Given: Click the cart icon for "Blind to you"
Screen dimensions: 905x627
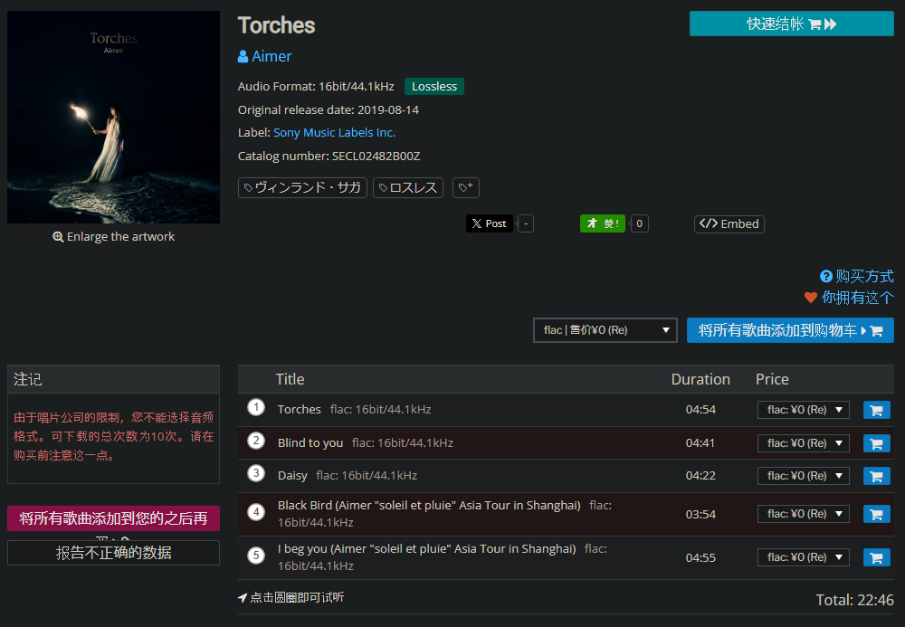Looking at the screenshot, I should point(875,442).
